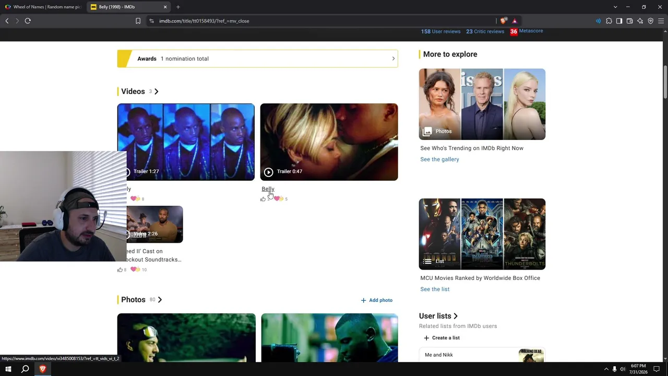Bookmark this page with the bookmark icon
Screen dimensions: 668x376
point(138,21)
